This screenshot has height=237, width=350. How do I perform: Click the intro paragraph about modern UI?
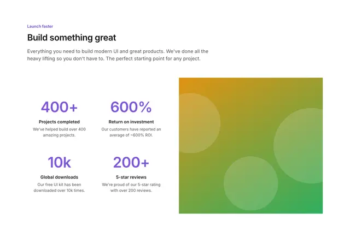[118, 55]
